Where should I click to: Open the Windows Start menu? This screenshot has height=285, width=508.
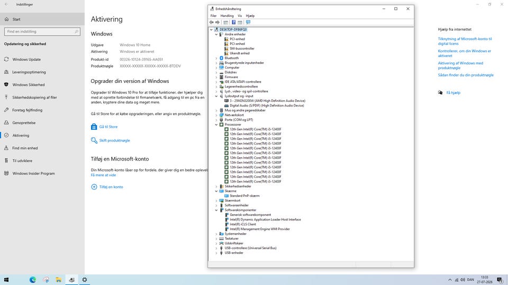point(6,280)
